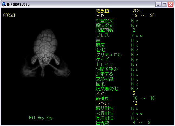This screenshot has height=126, width=175.
Task: Click the INFINI98v52s title text
Action: point(18,5)
